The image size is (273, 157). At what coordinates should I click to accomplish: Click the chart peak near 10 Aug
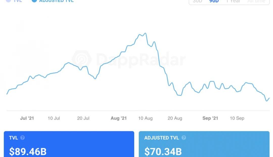[145, 33]
